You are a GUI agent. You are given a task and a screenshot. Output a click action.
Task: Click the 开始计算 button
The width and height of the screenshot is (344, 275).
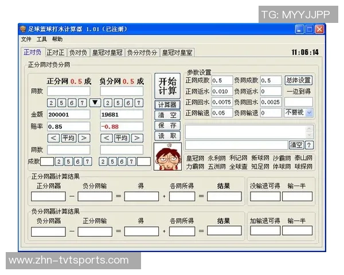tap(167, 86)
